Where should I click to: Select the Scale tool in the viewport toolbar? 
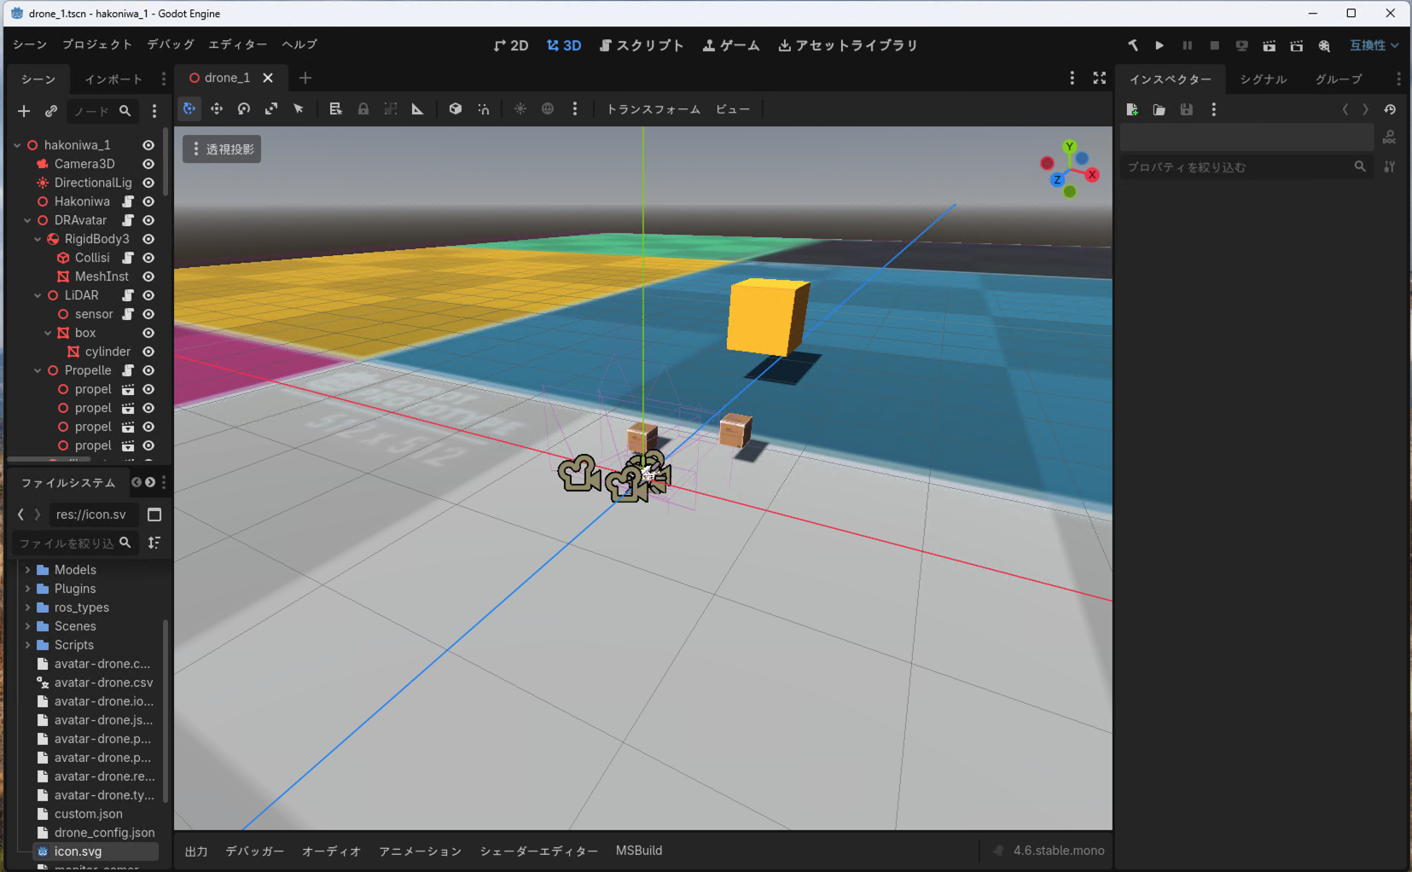click(270, 109)
